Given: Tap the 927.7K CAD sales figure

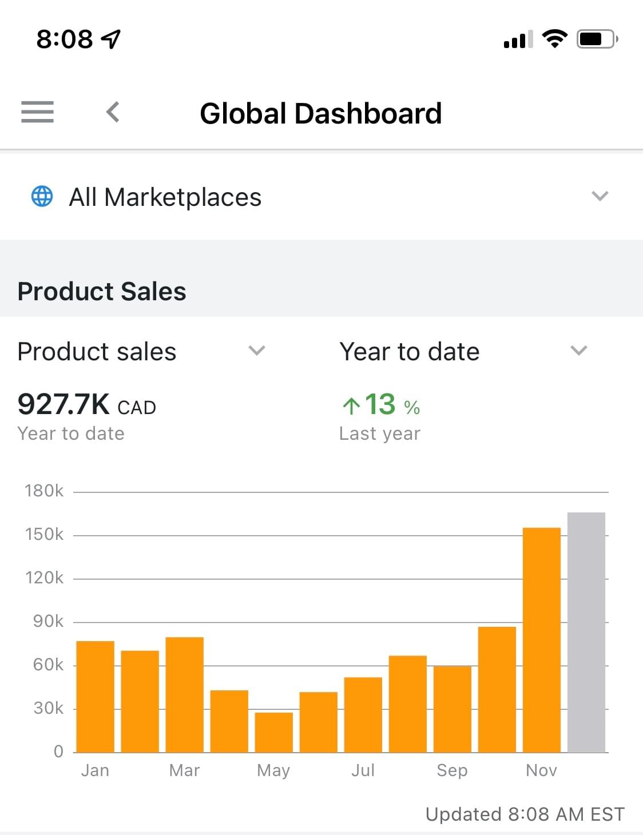Looking at the screenshot, I should coord(86,405).
